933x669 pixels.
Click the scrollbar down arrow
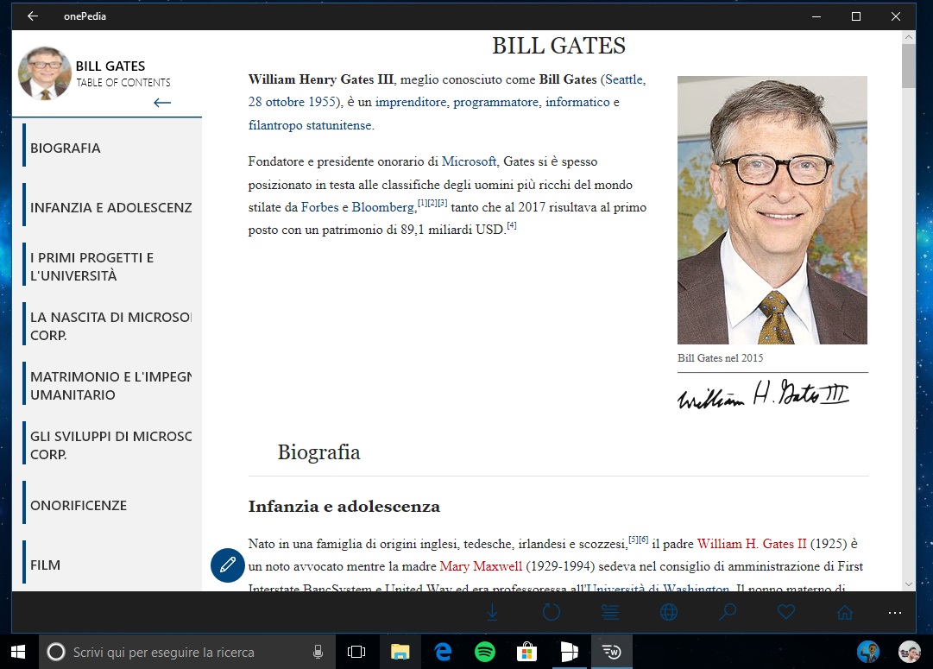[x=909, y=584]
